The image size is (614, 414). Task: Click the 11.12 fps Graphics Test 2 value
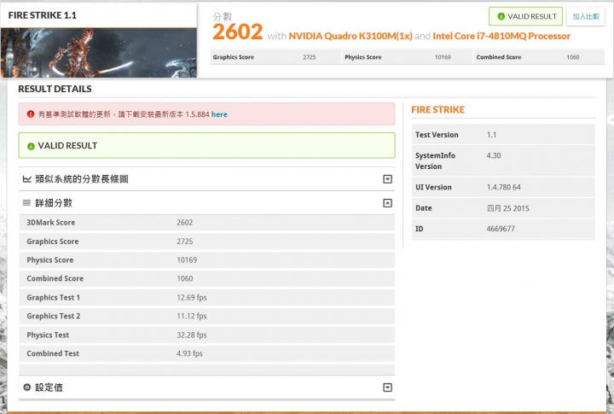pos(192,316)
